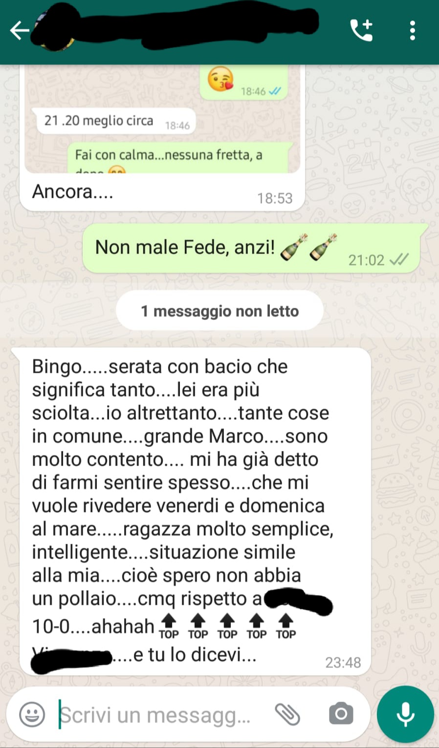Select the long "Bingo.....serata" message
Viewport: 439px width, 748px height.
195,512
